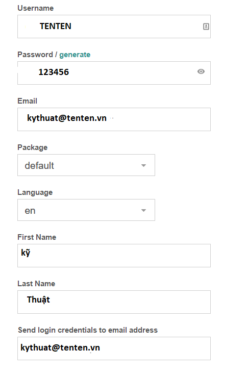This screenshot has height=375, width=248.
Task: Click the generate password link
Action: 75,55
